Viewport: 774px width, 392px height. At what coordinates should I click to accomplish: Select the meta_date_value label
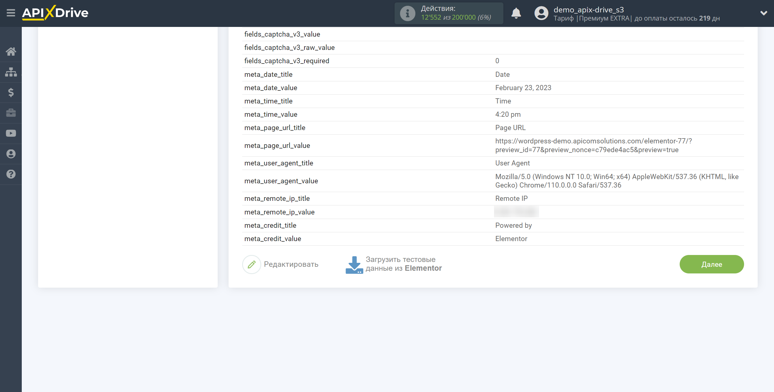pos(271,88)
